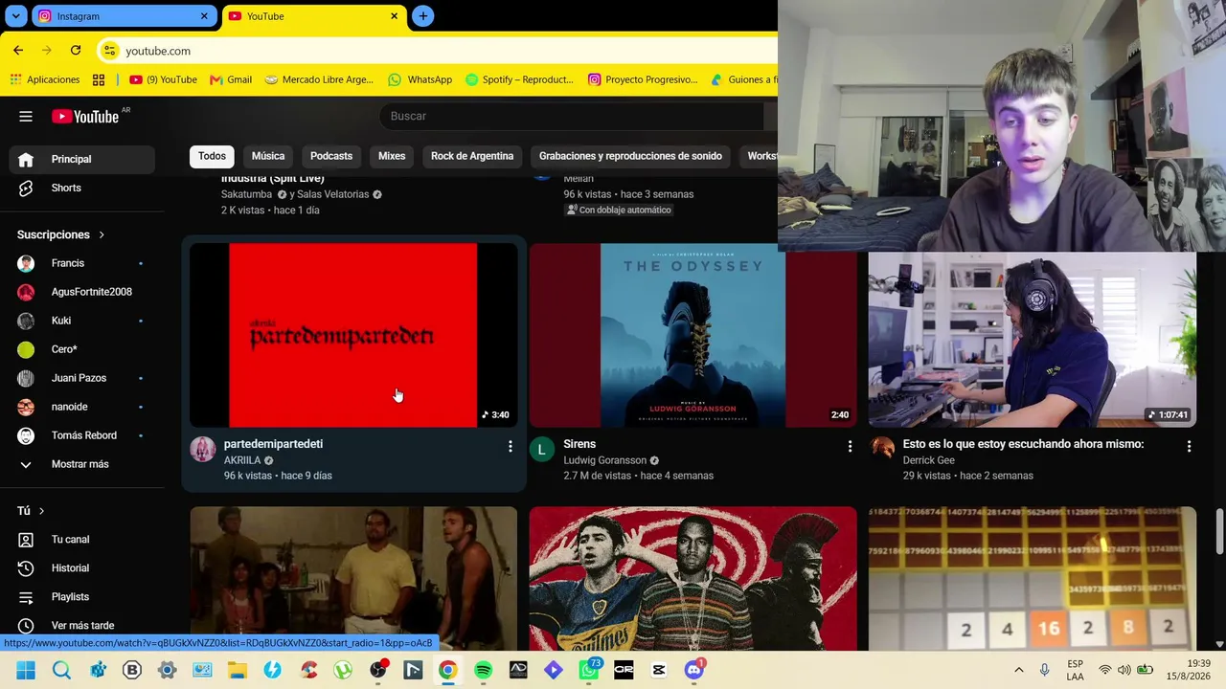This screenshot has height=689, width=1226.
Task: Go to Principal in the sidebar
Action: click(81, 159)
